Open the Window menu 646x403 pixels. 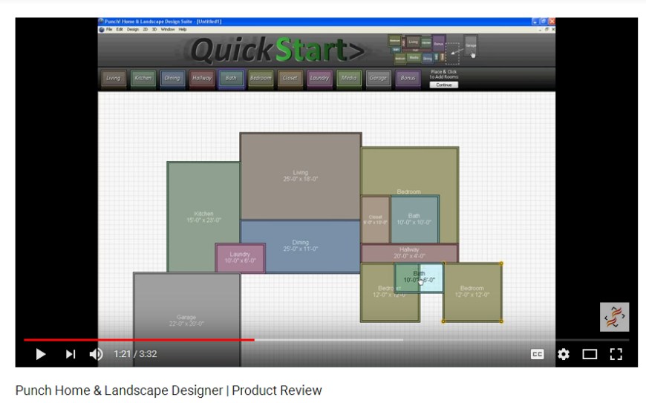(x=168, y=30)
